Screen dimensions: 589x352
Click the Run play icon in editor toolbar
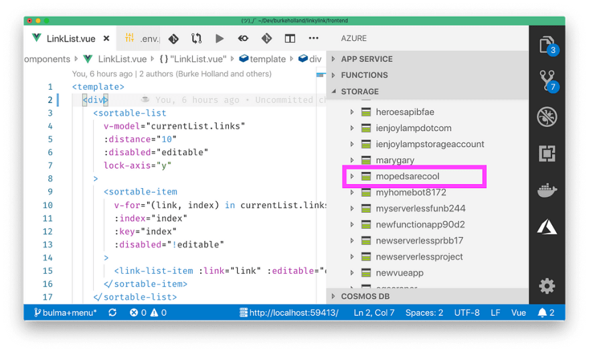coord(220,38)
